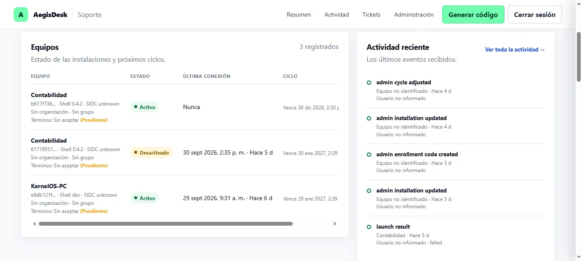Click the Usuario no informado · failed text
Viewport: 582px width, 261px height.
click(409, 243)
